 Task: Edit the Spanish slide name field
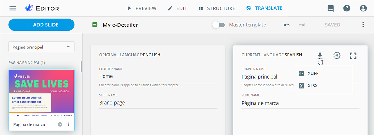(300, 103)
